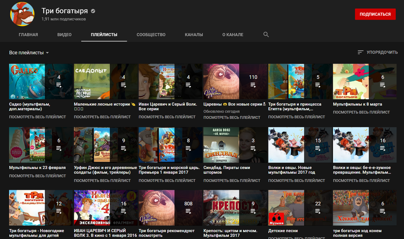The image size is (404, 239).
Task: Click the Три богатыря channel avatar
Action: (x=22, y=14)
